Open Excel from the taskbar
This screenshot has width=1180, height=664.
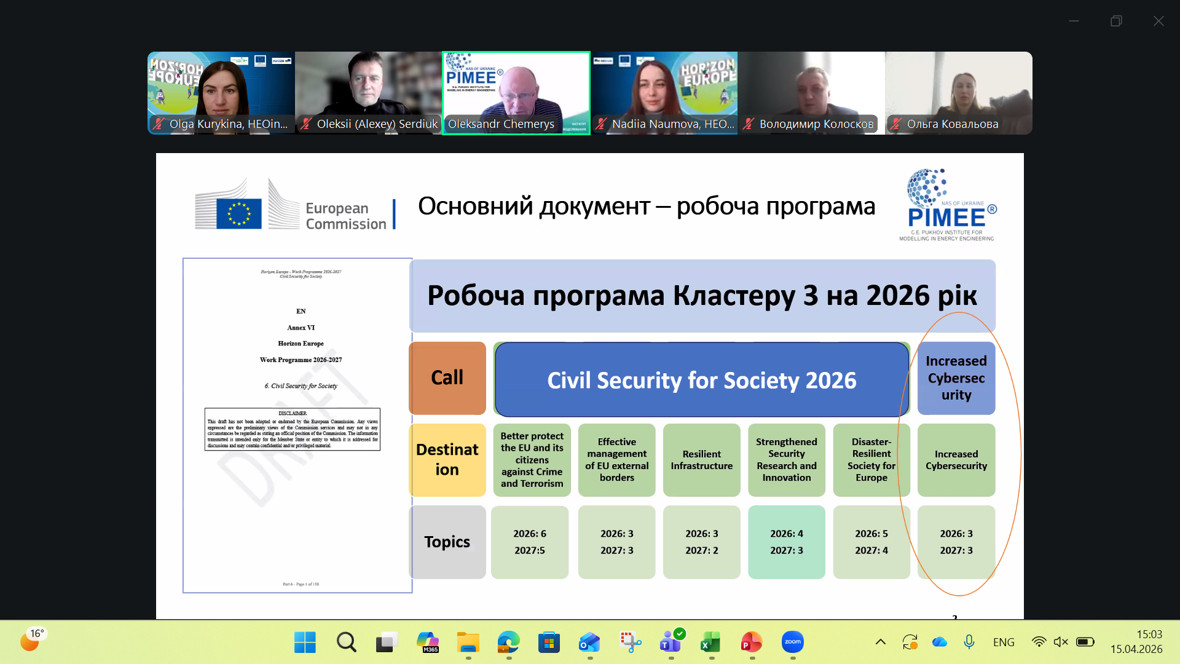tap(710, 642)
